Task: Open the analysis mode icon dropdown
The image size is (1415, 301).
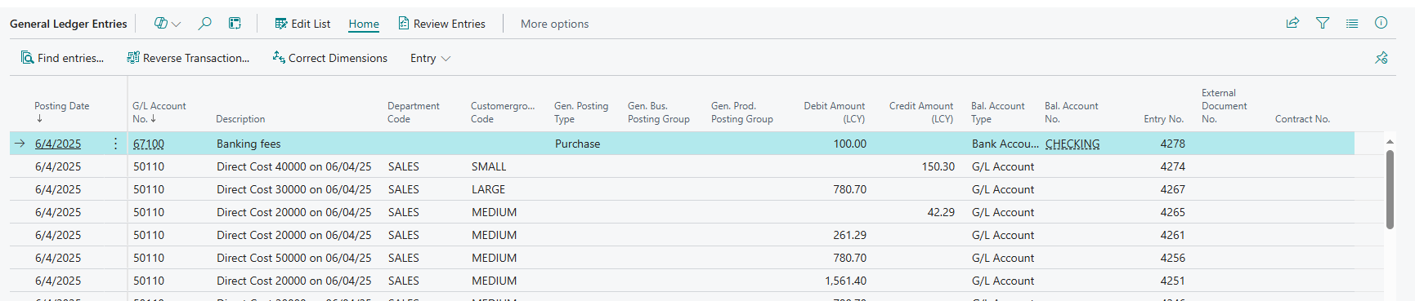Action: 168,24
